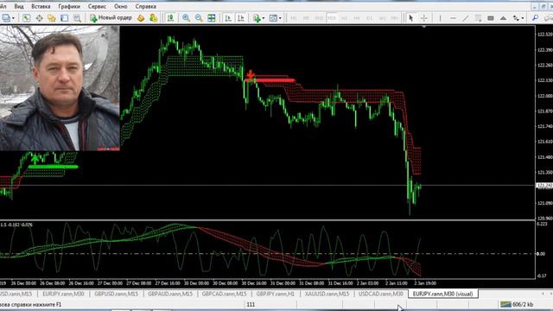Tile chart windows with grid icon
Viewport: 553px width, 311px height.
(x=212, y=18)
